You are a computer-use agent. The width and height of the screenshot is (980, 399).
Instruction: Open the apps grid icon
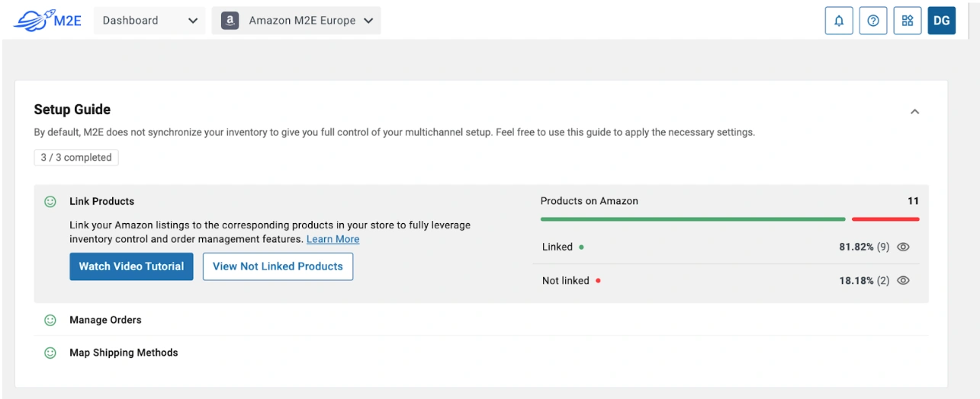pos(908,21)
